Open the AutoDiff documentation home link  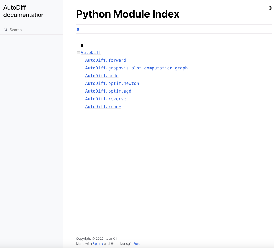24,11
